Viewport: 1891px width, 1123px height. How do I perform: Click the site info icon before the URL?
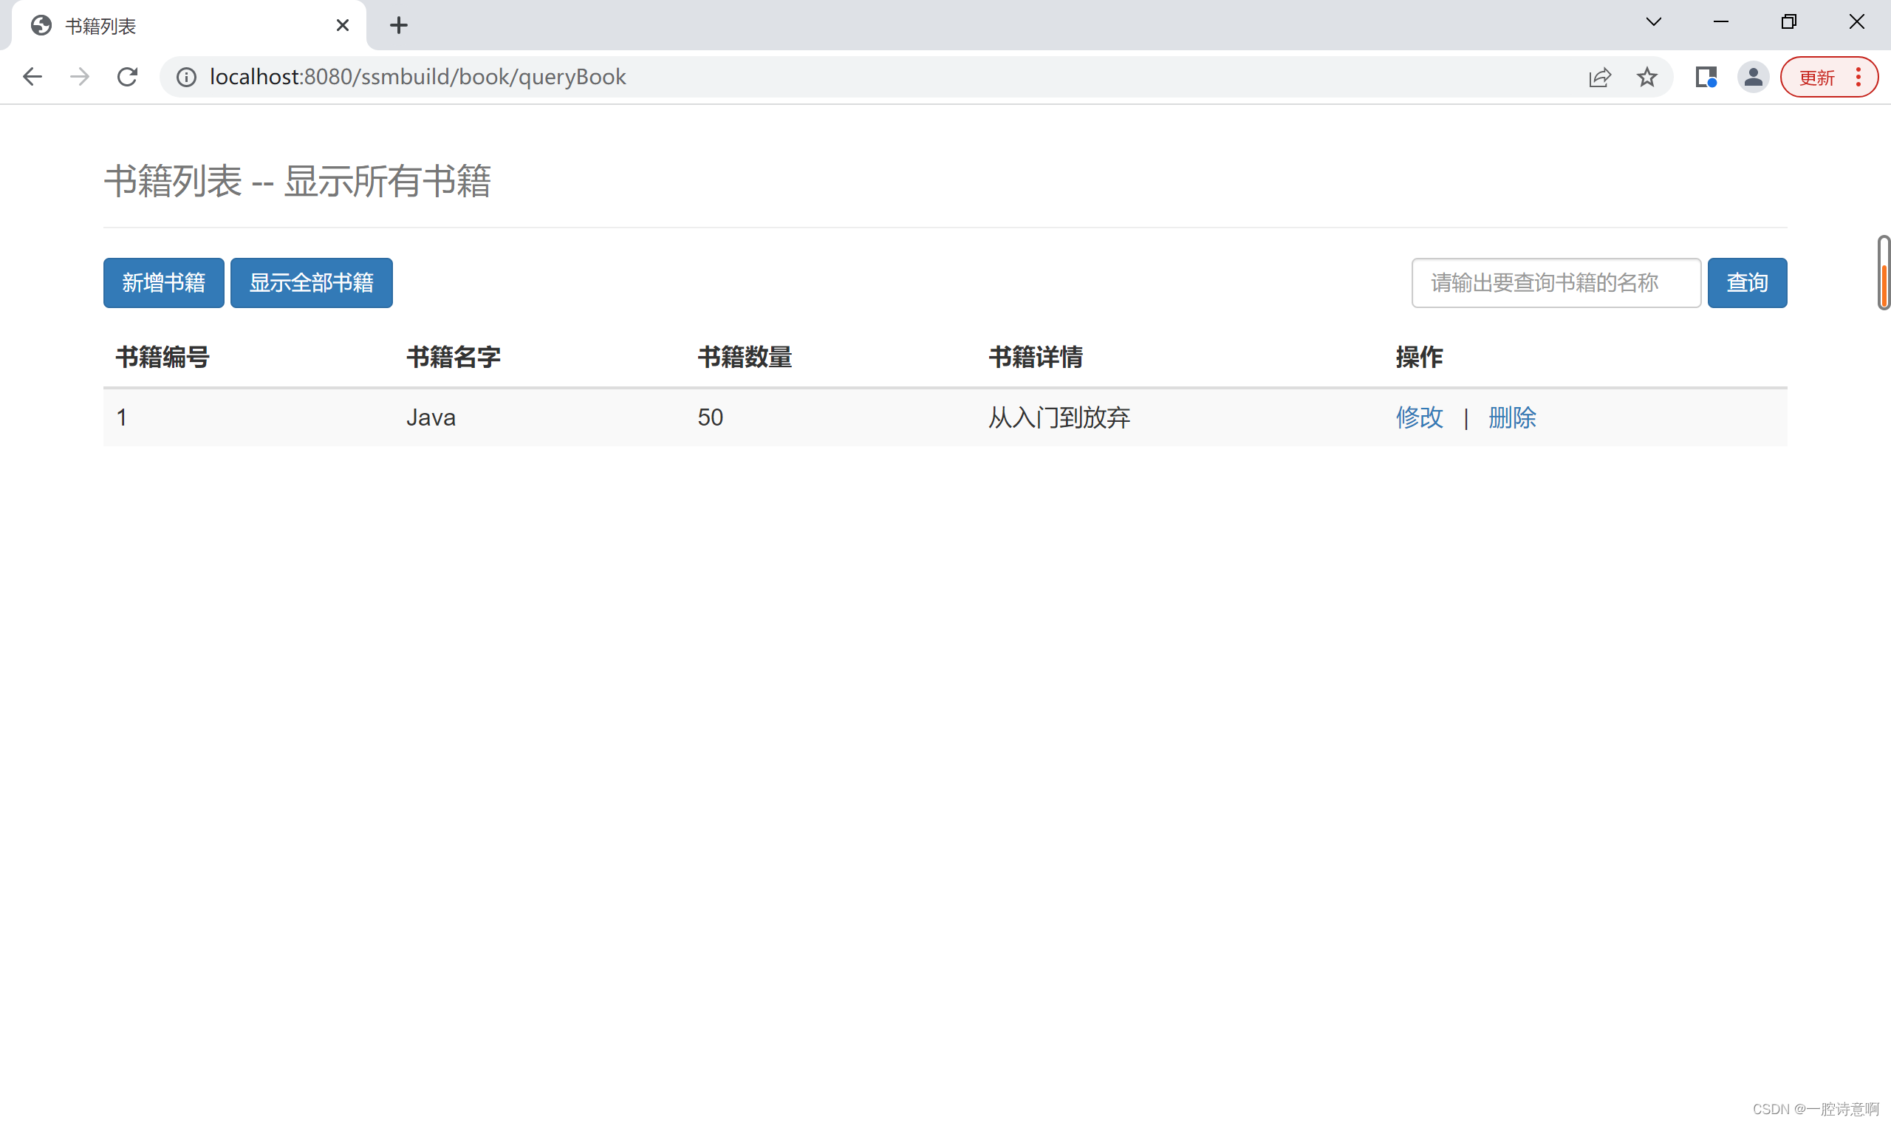pos(186,76)
